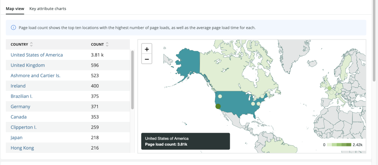The width and height of the screenshot is (378, 165).
Task: Click the 523 count cell
Action: click(x=95, y=75)
